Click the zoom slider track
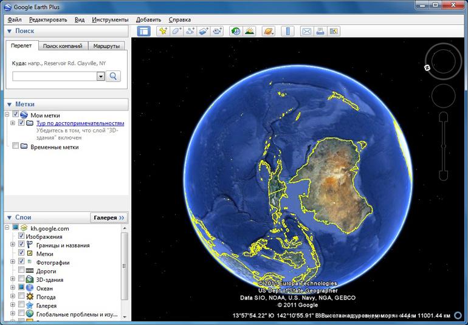 [444, 146]
